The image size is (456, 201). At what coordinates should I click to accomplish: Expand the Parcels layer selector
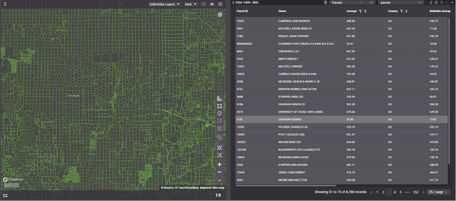[x=352, y=3]
